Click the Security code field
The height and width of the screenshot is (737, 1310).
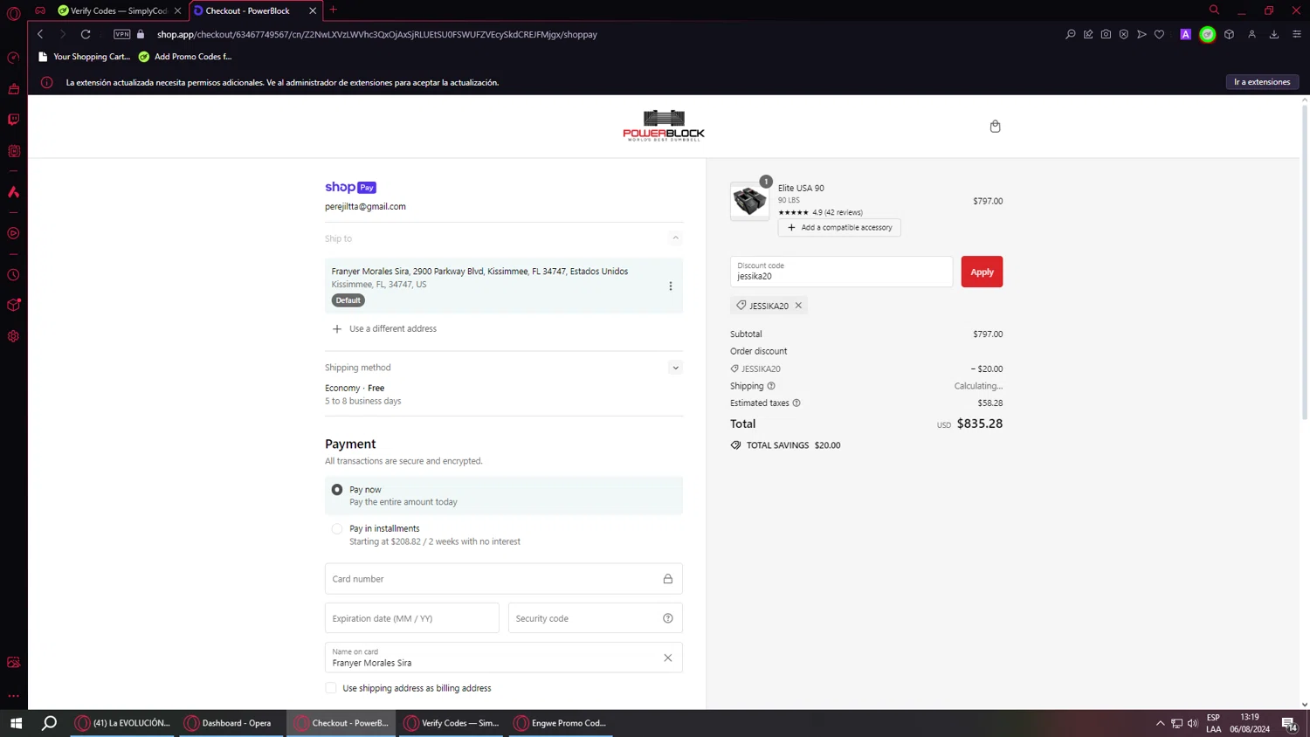(596, 618)
